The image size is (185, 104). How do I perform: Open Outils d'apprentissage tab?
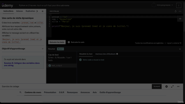(110, 92)
